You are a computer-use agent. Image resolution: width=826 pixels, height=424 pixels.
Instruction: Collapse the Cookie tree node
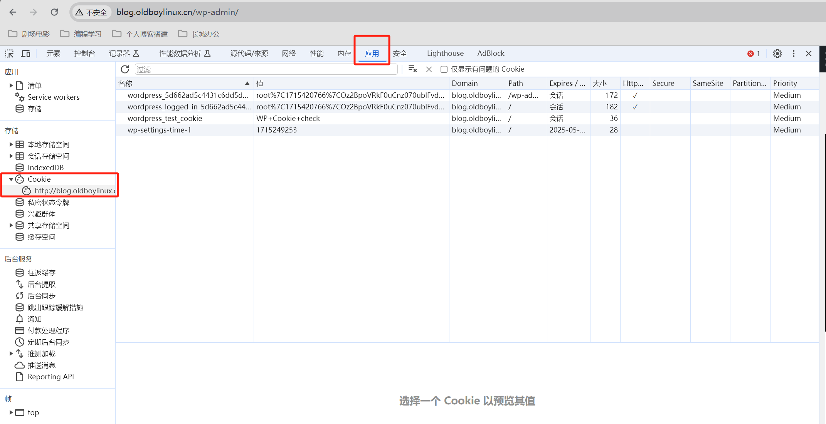point(11,179)
